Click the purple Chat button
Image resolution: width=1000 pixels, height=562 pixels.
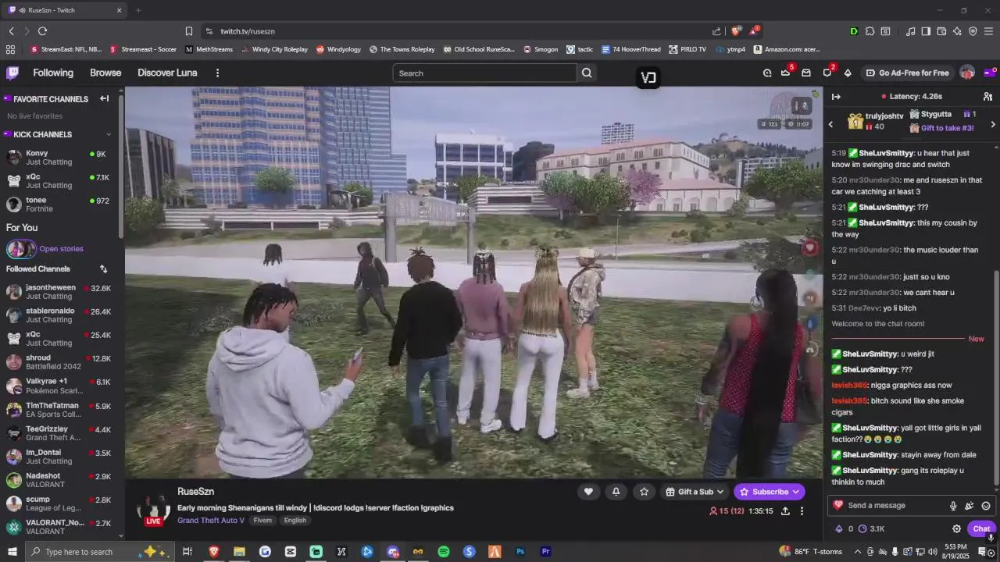point(981,528)
